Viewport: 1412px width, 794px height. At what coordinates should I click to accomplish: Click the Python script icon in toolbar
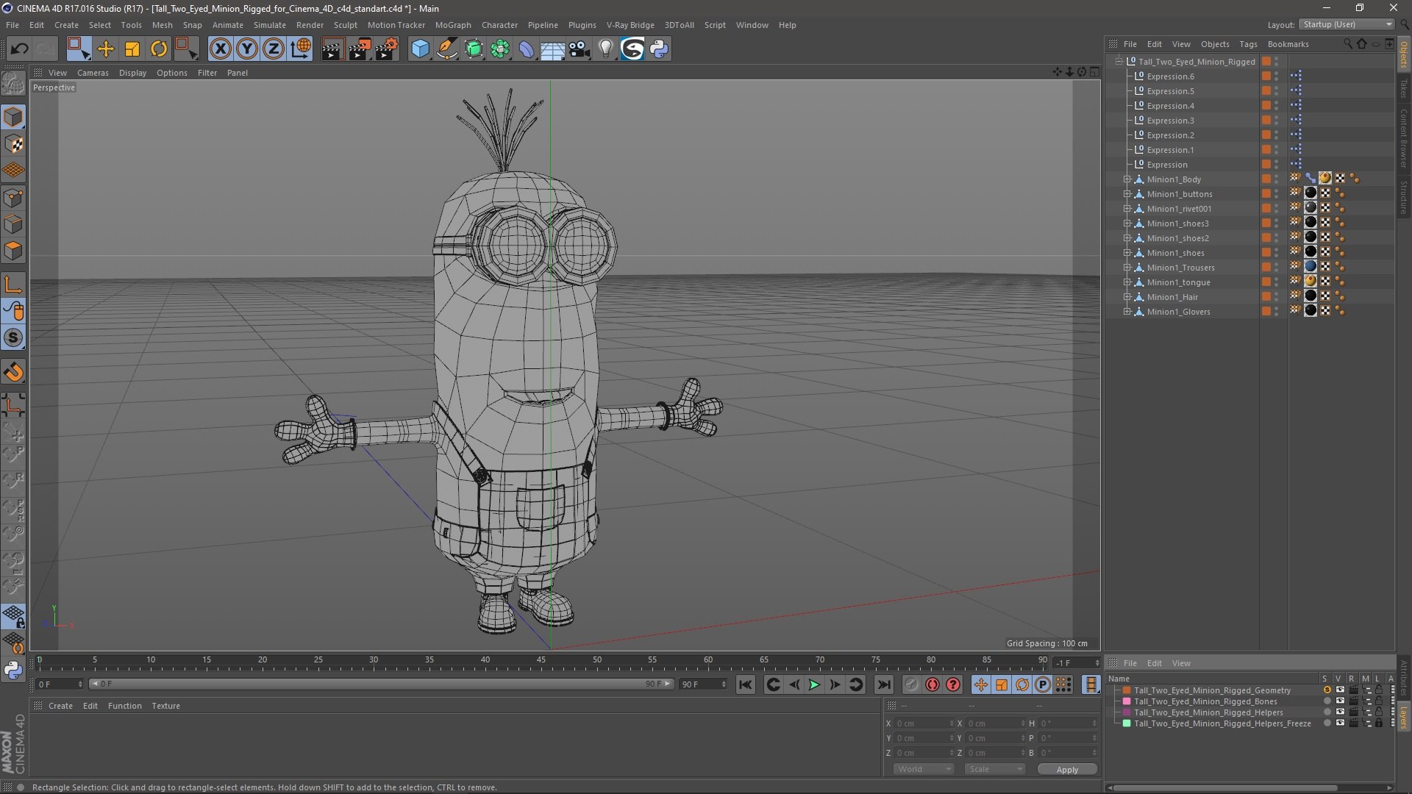[x=659, y=49]
